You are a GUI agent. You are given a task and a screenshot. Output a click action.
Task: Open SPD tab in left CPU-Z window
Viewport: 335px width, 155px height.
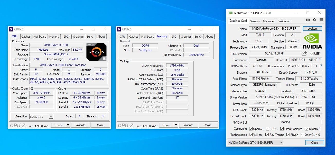(66, 37)
